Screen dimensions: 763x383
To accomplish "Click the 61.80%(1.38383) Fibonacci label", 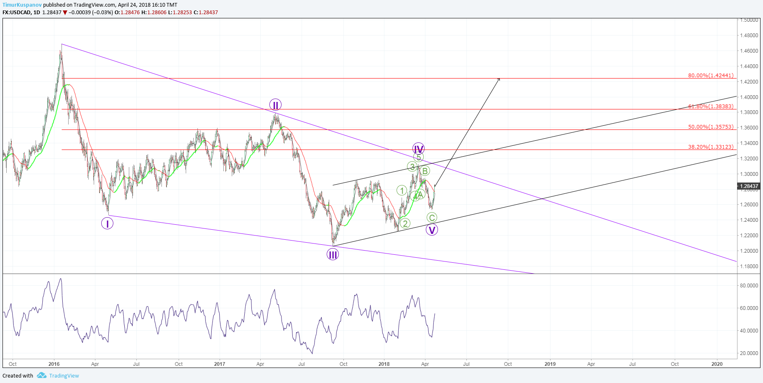I will pos(711,107).
